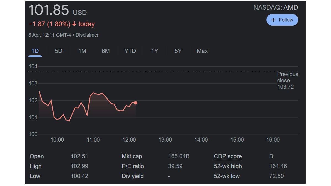Click the current price dot on chart
Viewport: 331px width, 186px height.
135,103
